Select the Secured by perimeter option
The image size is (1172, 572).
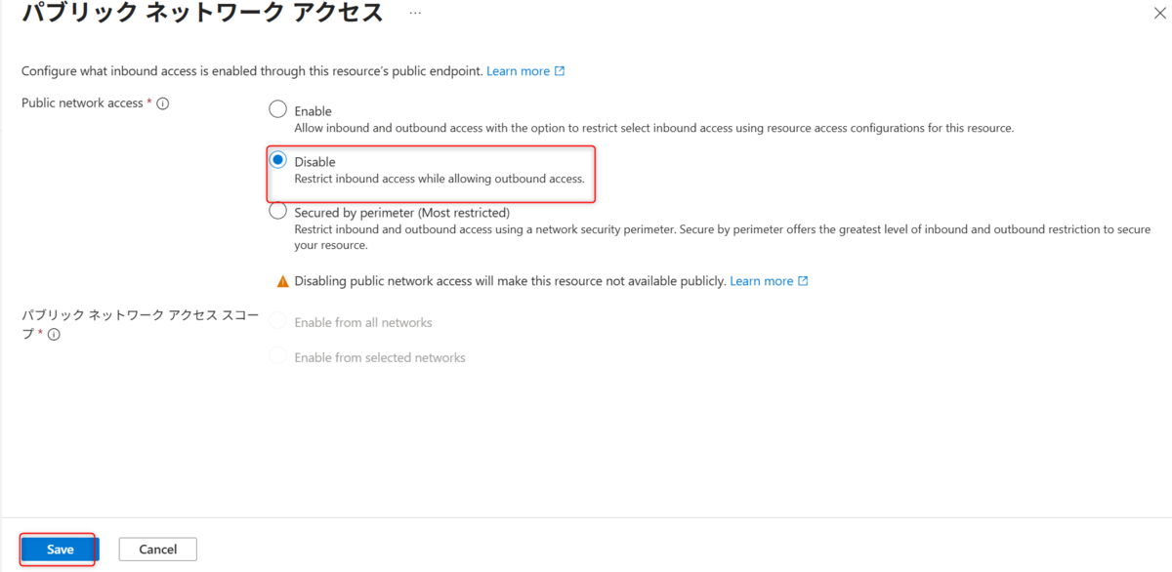tap(276, 212)
